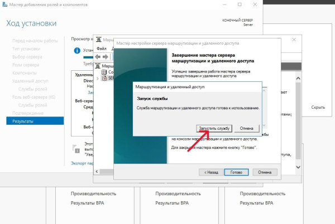Click left scroll arrow in console tree
Viewport: 335px width, 224px height.
(97, 172)
